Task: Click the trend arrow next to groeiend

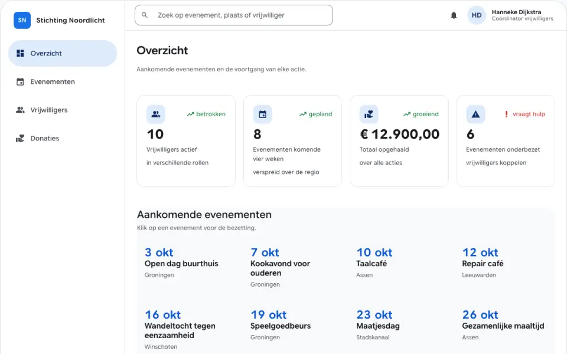Action: coord(407,114)
